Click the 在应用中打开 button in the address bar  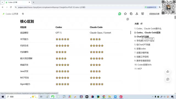pos(150,7)
